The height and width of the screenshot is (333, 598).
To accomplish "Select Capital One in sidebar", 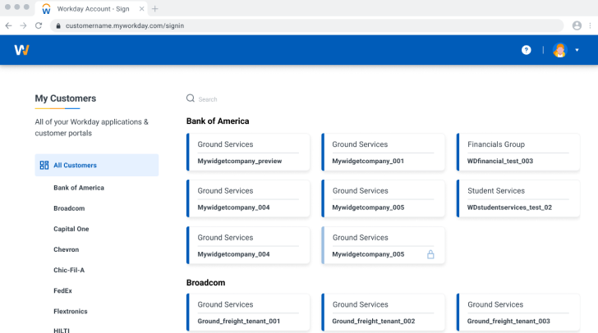I will pyautogui.click(x=71, y=229).
